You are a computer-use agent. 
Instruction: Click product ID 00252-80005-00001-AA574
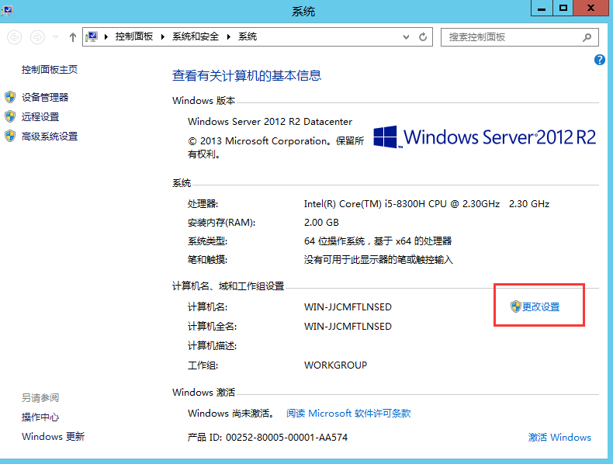pos(286,437)
